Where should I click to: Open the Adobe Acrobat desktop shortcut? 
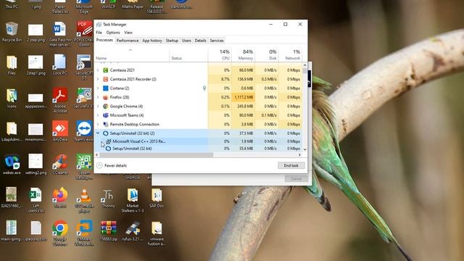[60, 95]
